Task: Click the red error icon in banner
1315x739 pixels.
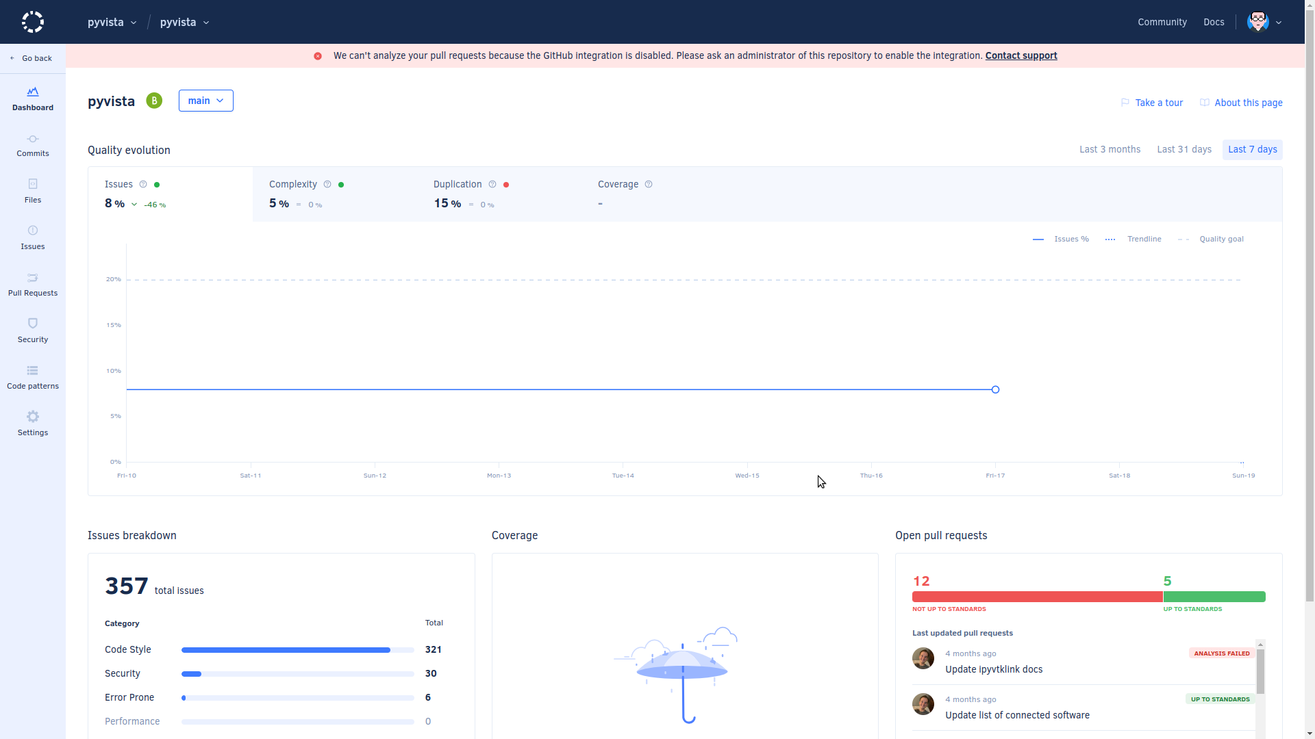Action: [318, 56]
